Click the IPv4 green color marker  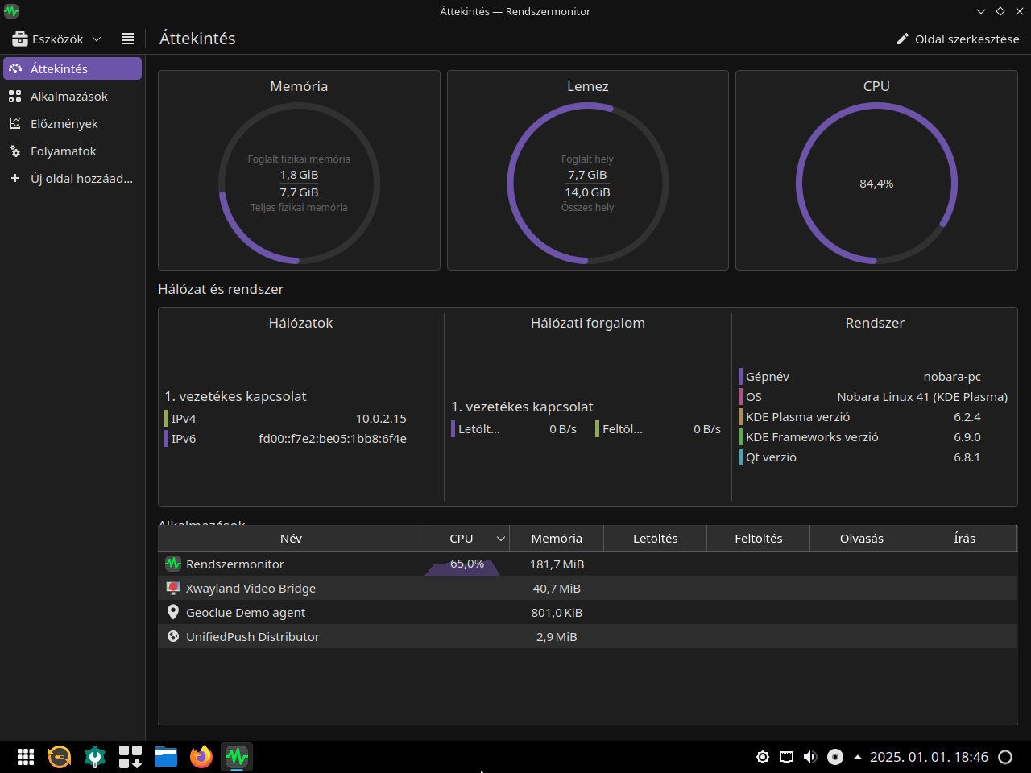point(166,419)
